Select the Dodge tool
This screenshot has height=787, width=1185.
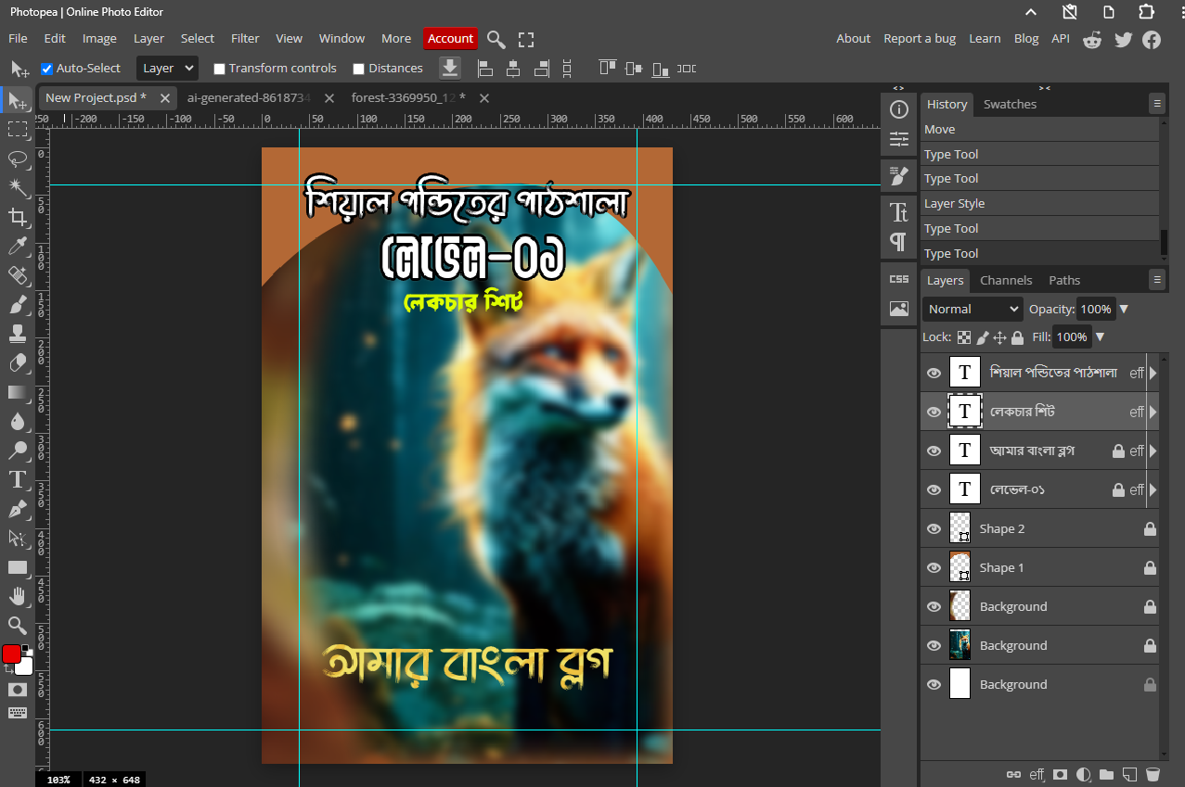click(18, 451)
